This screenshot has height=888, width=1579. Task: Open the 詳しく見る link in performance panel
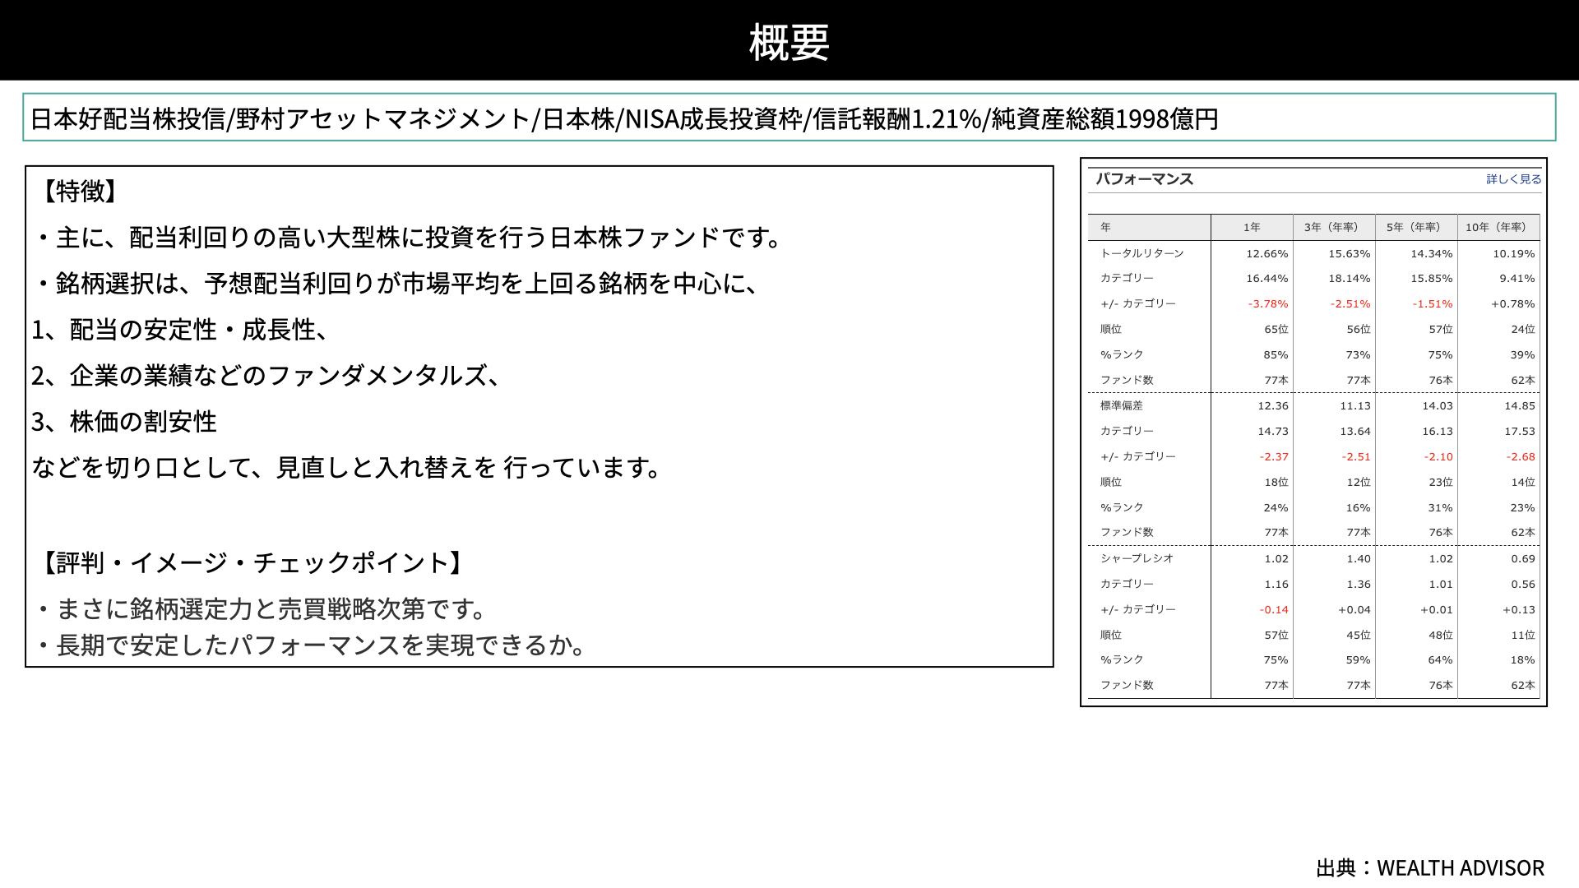(x=1513, y=179)
